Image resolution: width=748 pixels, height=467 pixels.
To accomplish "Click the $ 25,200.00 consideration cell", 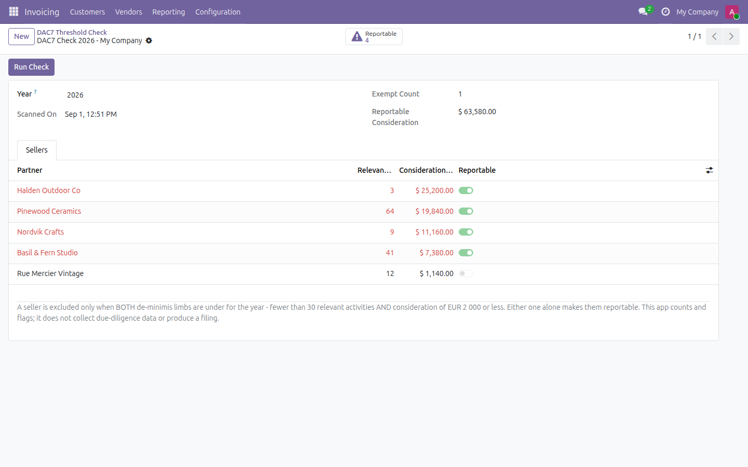I will click(x=434, y=190).
